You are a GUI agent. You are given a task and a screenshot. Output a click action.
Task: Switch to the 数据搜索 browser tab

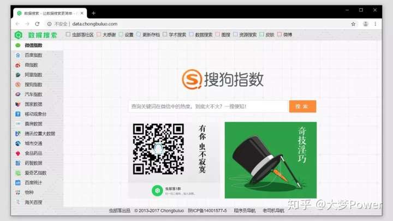(50, 13)
